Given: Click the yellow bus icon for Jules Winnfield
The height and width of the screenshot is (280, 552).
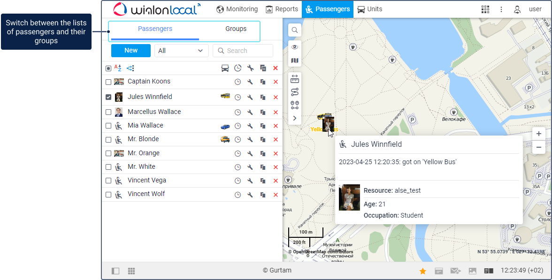Looking at the screenshot, I should click(x=225, y=96).
